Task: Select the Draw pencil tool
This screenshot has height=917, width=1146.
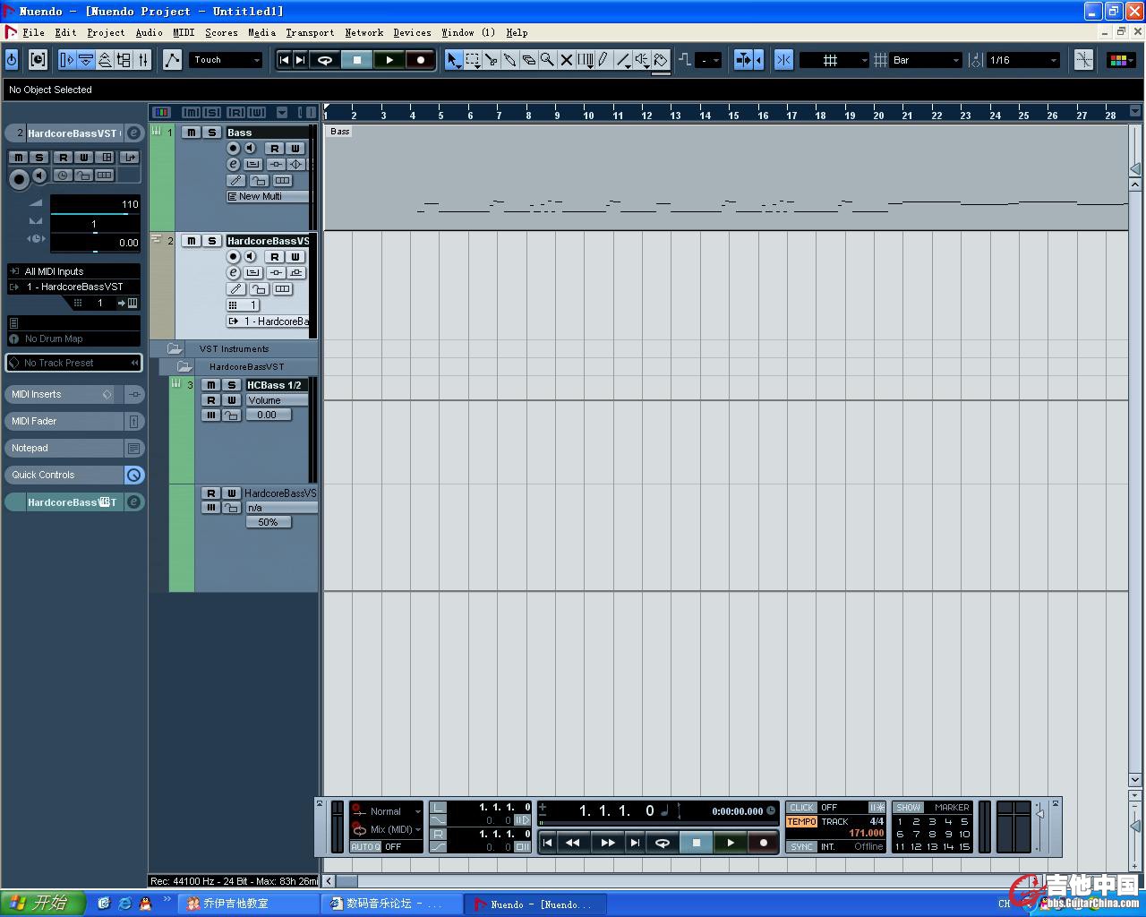Action: click(x=603, y=60)
